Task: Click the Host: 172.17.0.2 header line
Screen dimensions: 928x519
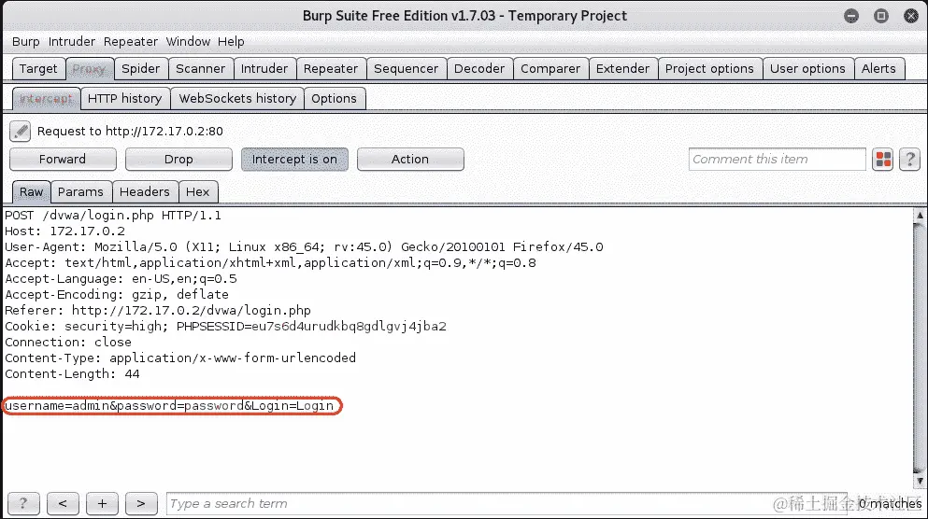Action: point(65,231)
